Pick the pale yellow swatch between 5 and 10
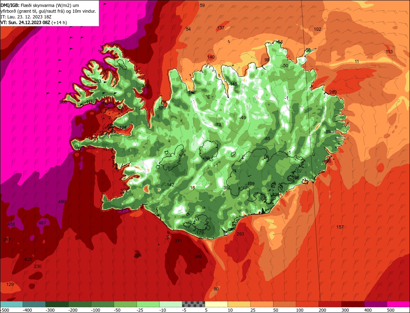Screen dimensions: 410x313 (216, 304)
